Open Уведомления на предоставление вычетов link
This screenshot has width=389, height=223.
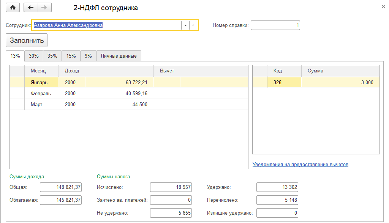point(300,164)
